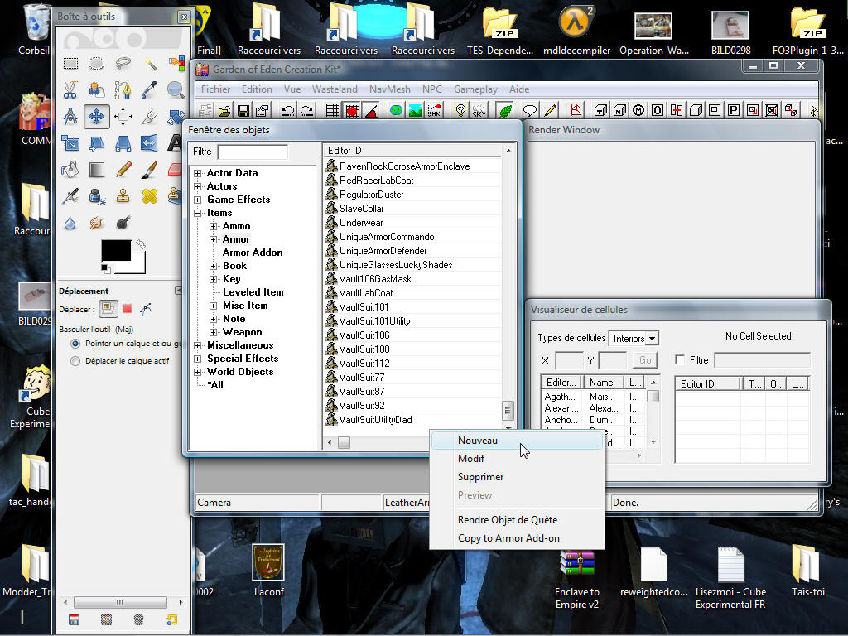Choose Nouveau in the context menu

pyautogui.click(x=517, y=441)
